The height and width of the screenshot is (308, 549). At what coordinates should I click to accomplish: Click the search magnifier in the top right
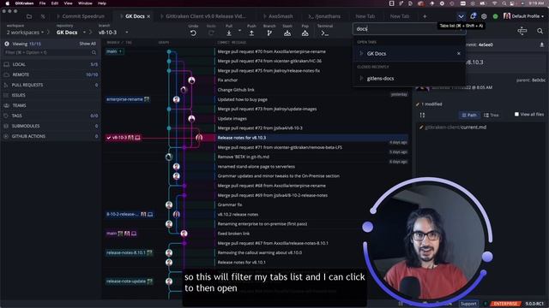point(540,31)
